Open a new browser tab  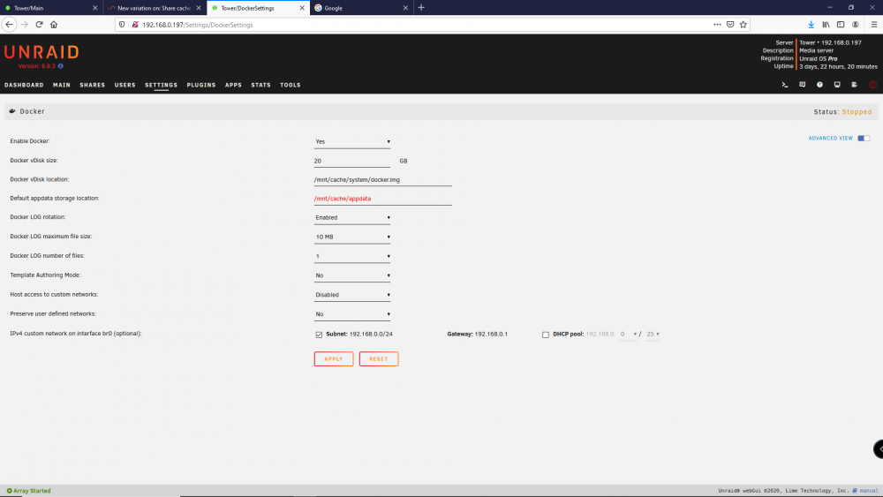(x=421, y=8)
